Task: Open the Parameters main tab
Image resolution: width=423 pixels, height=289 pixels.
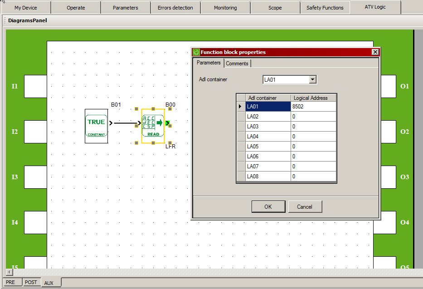Action: click(x=126, y=8)
